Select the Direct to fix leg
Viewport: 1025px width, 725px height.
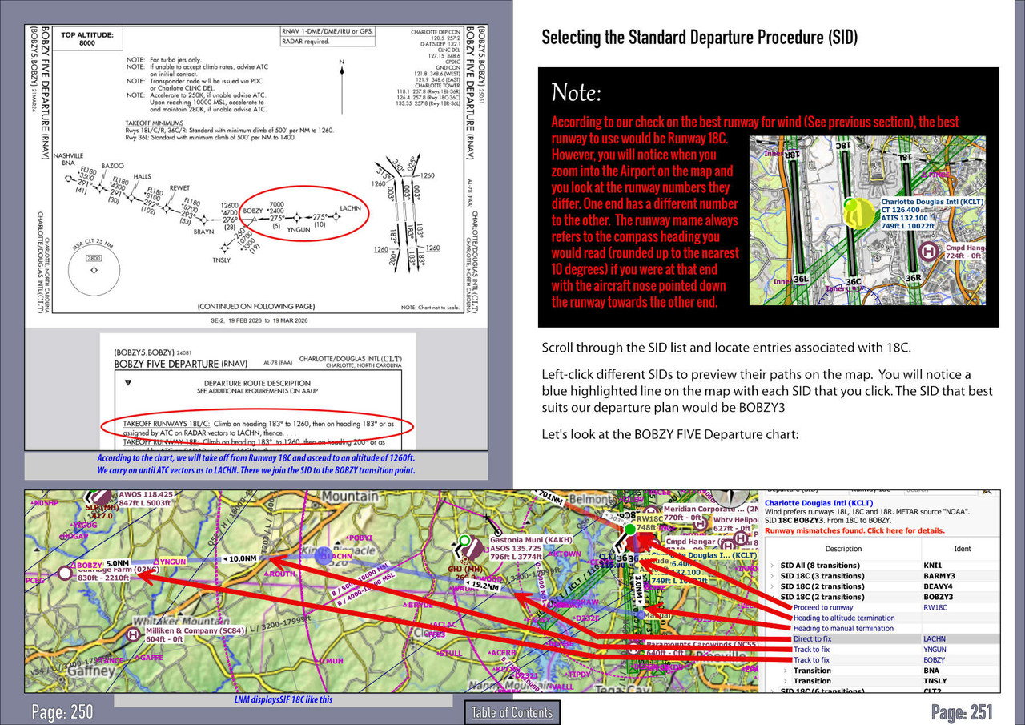[812, 638]
